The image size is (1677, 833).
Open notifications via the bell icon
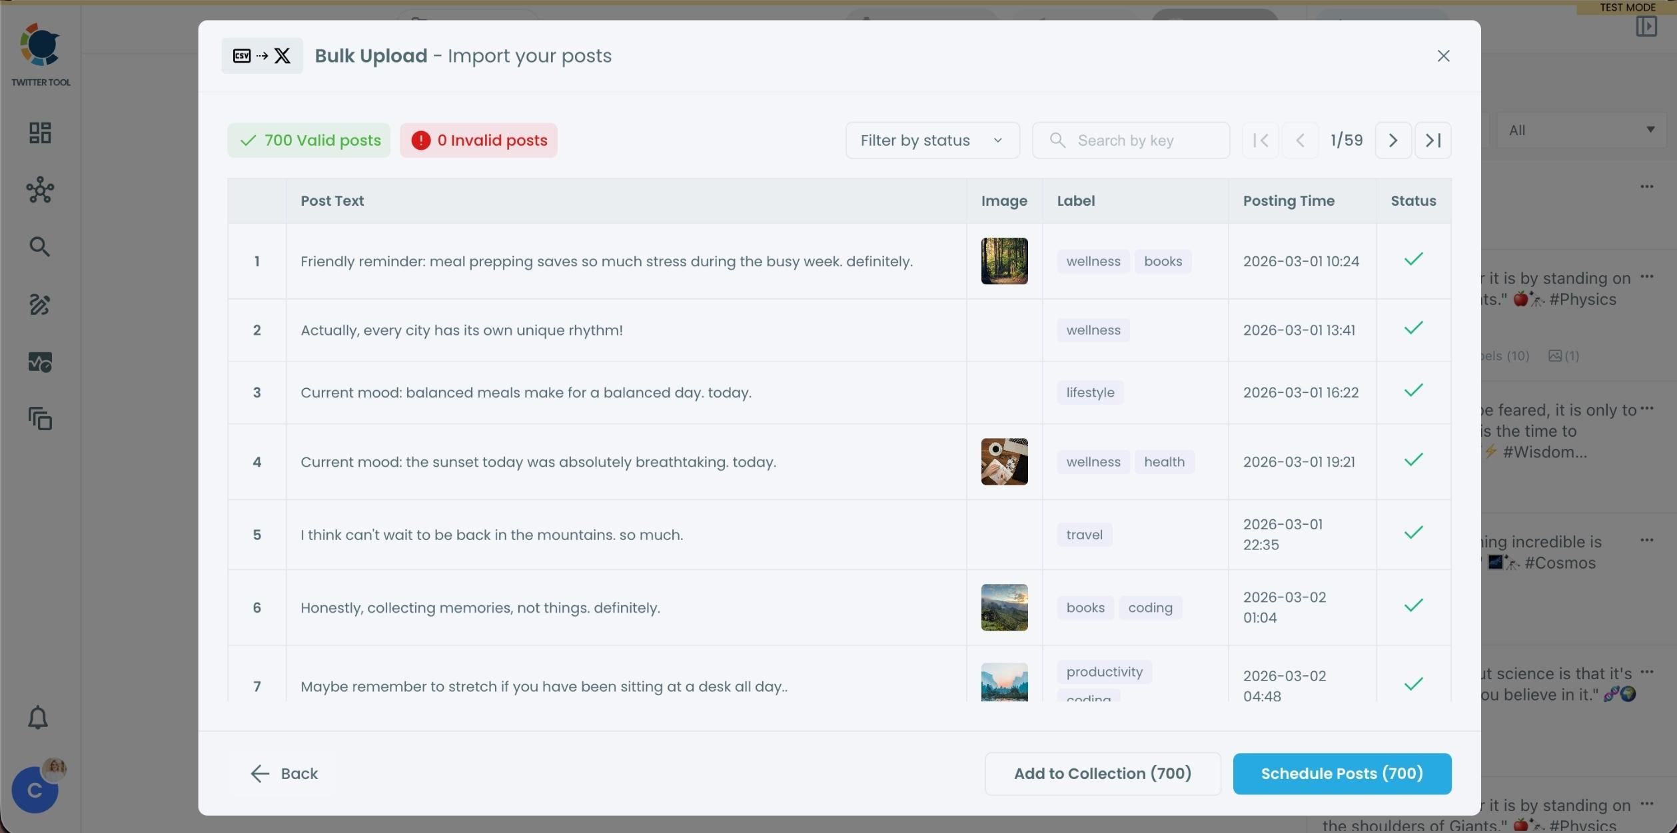click(x=37, y=716)
